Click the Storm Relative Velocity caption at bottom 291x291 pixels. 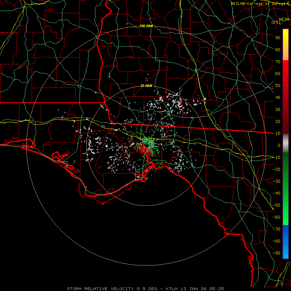(145, 289)
